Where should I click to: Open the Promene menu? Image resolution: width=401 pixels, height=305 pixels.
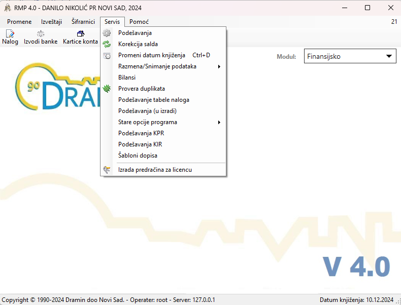coord(19,22)
